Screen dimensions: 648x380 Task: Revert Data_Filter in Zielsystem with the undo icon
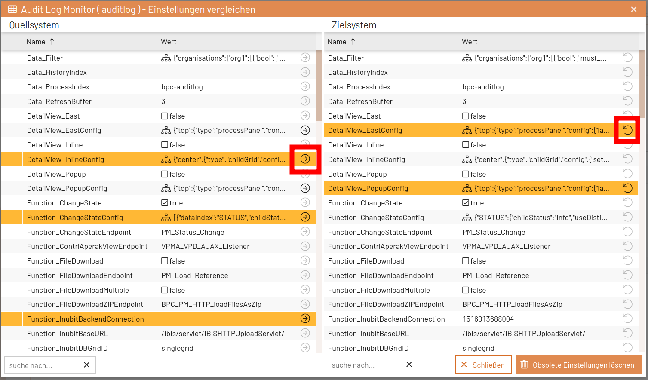click(x=627, y=58)
